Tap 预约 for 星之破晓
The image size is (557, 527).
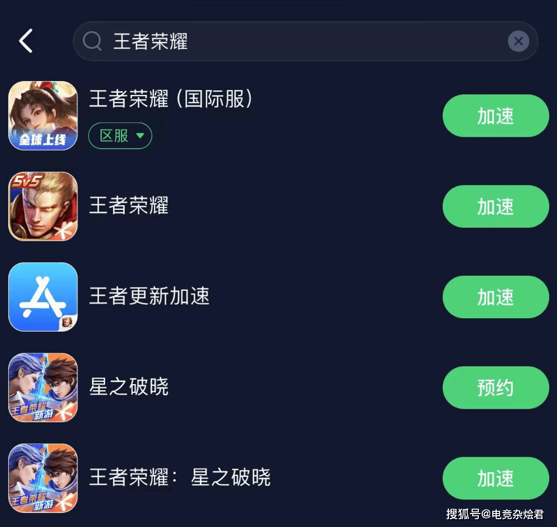tap(496, 387)
